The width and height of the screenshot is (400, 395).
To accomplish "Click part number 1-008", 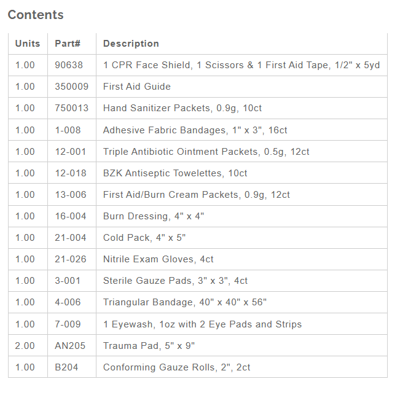I will [x=68, y=130].
